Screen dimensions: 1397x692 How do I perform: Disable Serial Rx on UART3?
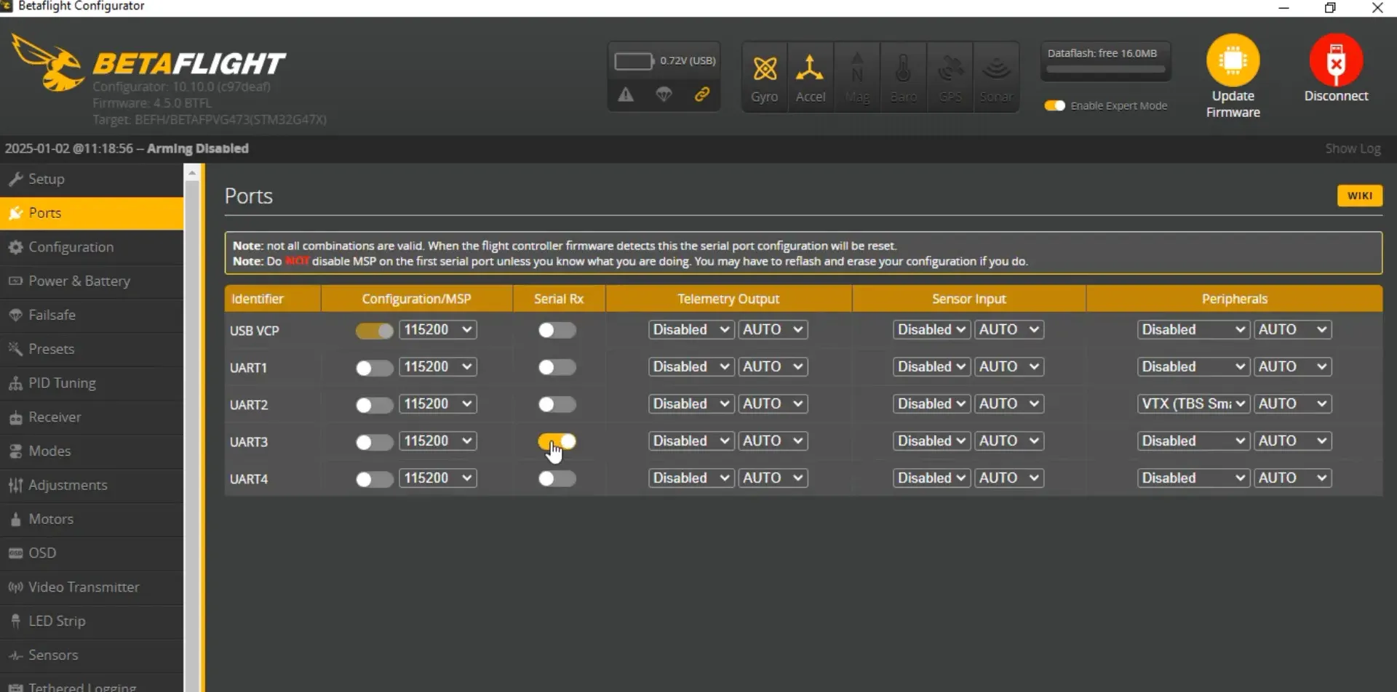pos(557,442)
